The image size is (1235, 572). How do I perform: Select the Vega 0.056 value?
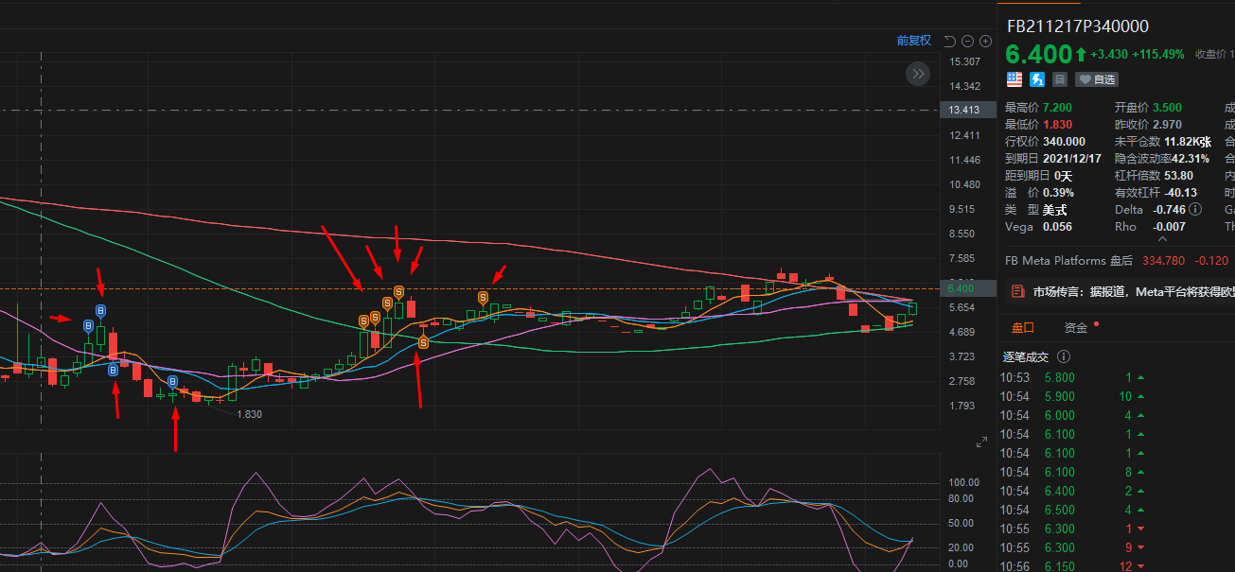coord(1057,227)
